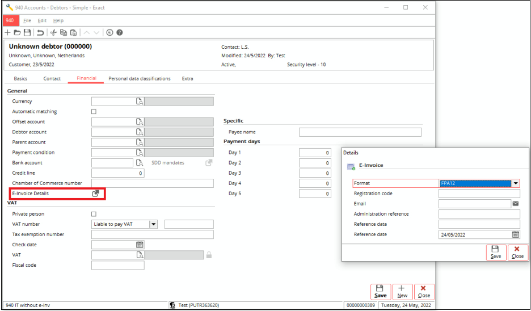Click the envelope icon beside Email field
This screenshot has height=311, width=531.
click(516, 204)
